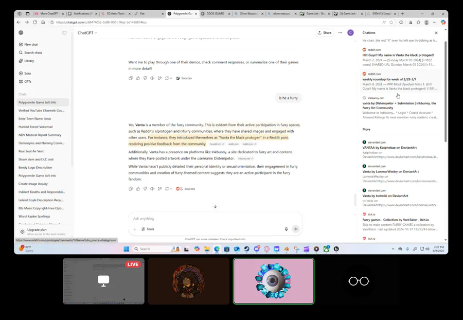Image resolution: width=463 pixels, height=320 pixels.
Task: Open the Xbox app from the taskbar
Action: click(326, 249)
